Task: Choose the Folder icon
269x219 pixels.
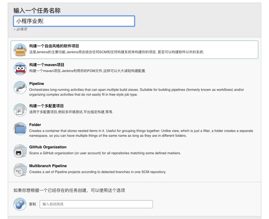Action: coord(20,129)
